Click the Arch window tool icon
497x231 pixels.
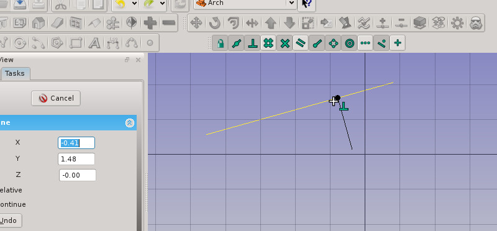tap(76, 23)
